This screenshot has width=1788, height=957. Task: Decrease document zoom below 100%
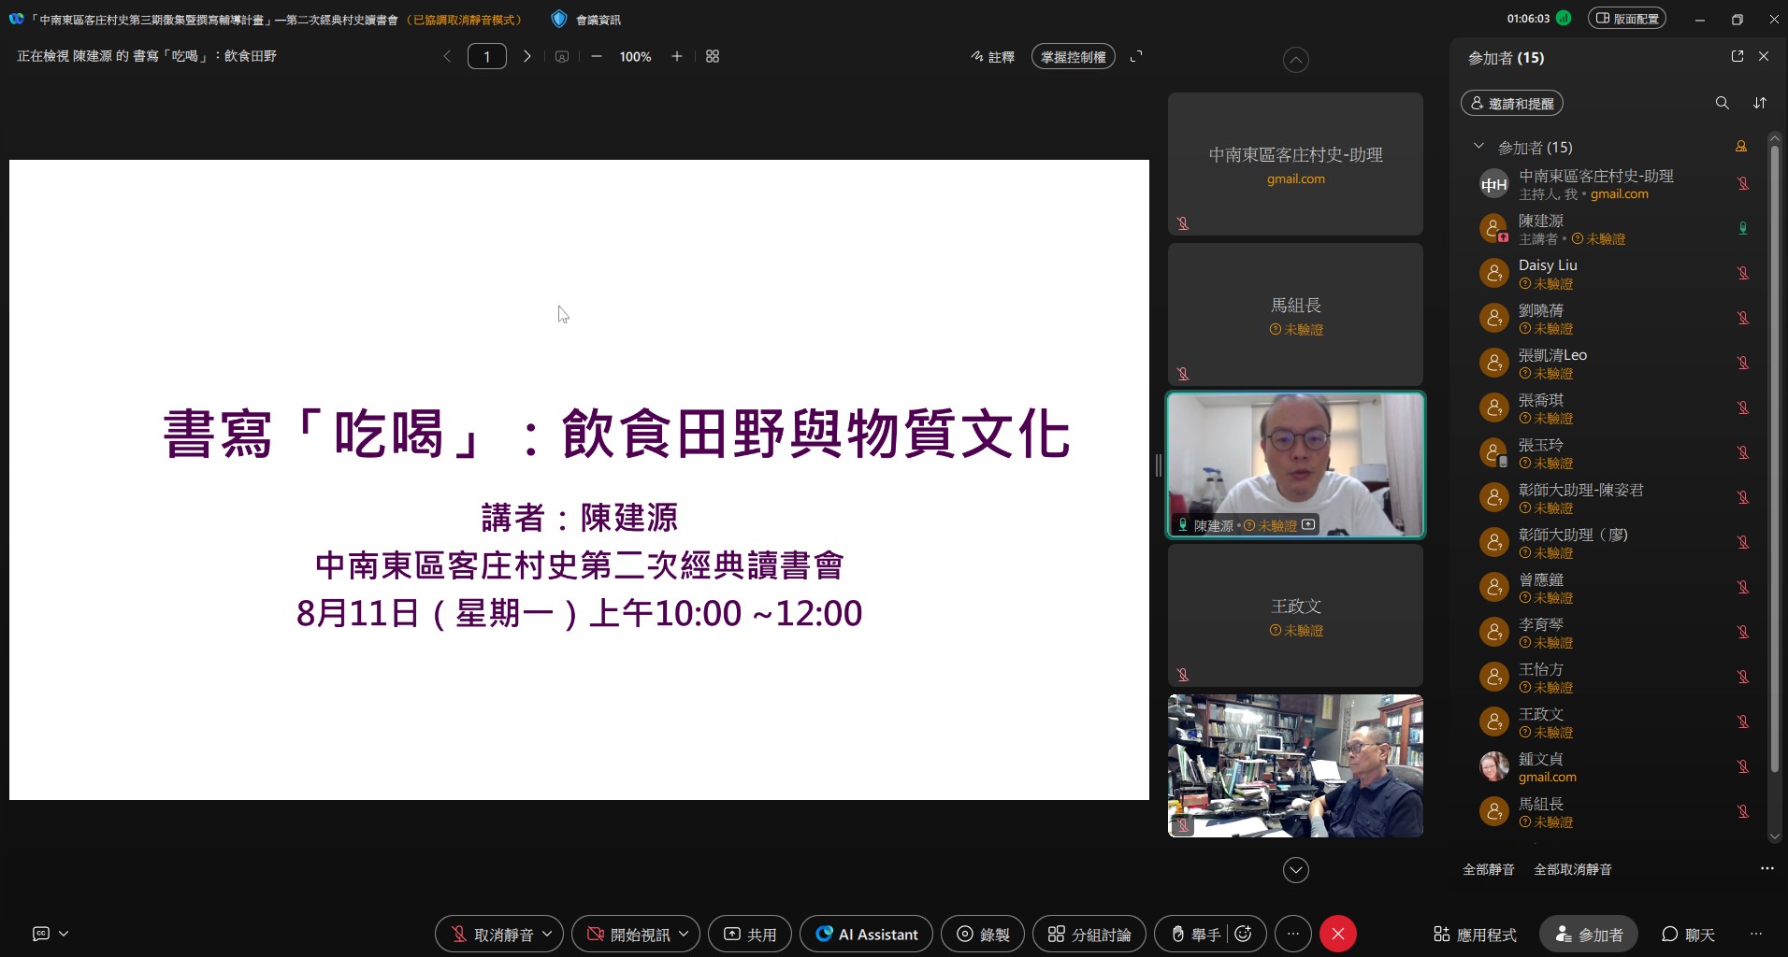click(x=596, y=56)
